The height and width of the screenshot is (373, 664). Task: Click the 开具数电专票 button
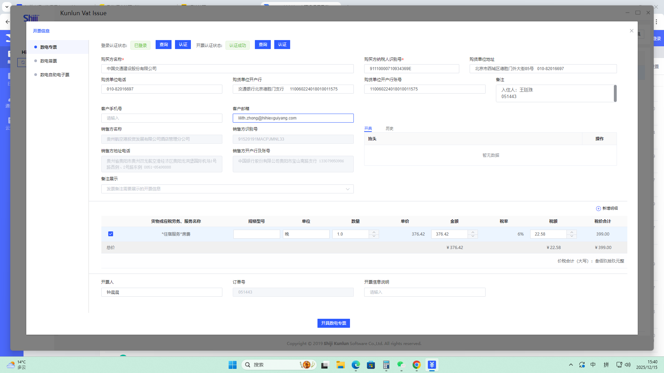pyautogui.click(x=333, y=323)
